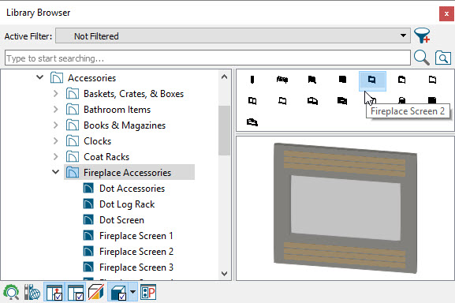Click the tree scrollbar down arrow
This screenshot has width=455, height=303.
pyautogui.click(x=224, y=274)
